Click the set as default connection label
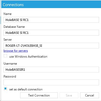Screen dimensions: 101x101 point(26,89)
